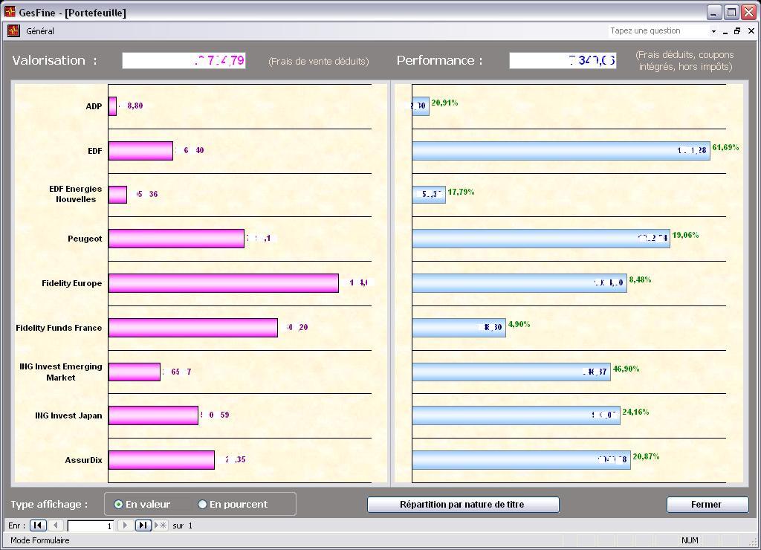Click the Performance total value field
This screenshot has height=550, width=761.
tap(563, 61)
